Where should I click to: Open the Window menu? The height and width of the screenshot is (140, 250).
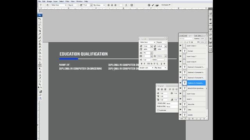[79, 2]
